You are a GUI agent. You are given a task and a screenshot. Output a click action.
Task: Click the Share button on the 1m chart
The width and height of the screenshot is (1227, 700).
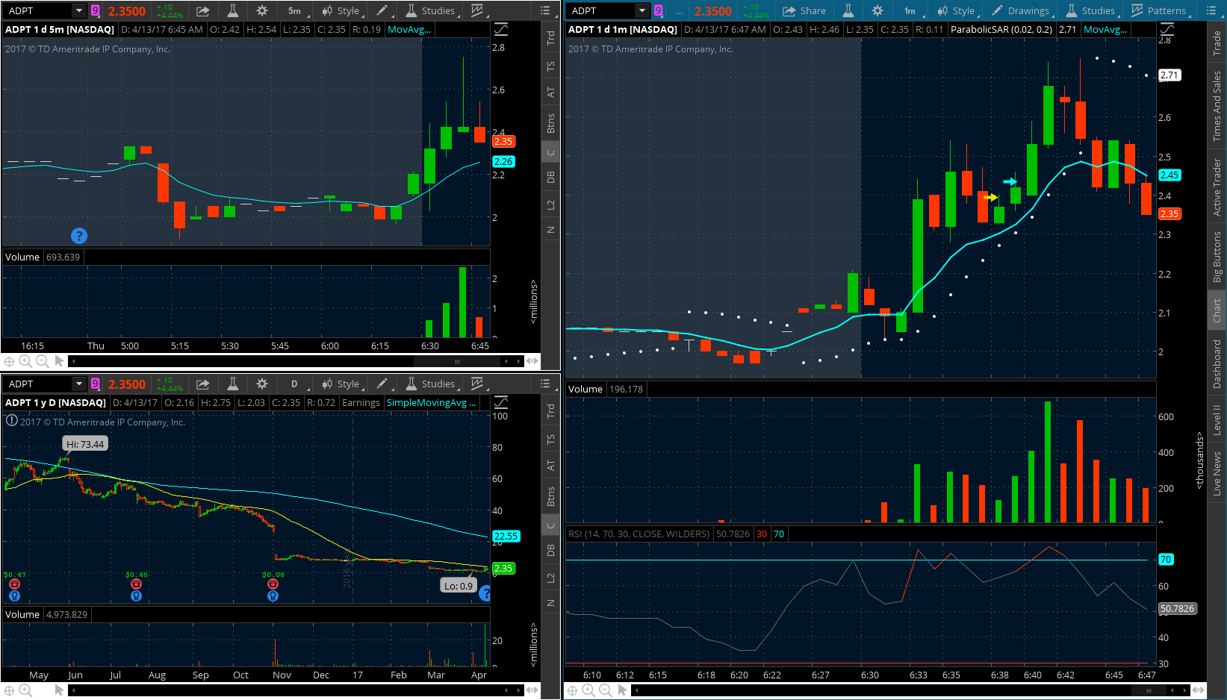click(804, 10)
